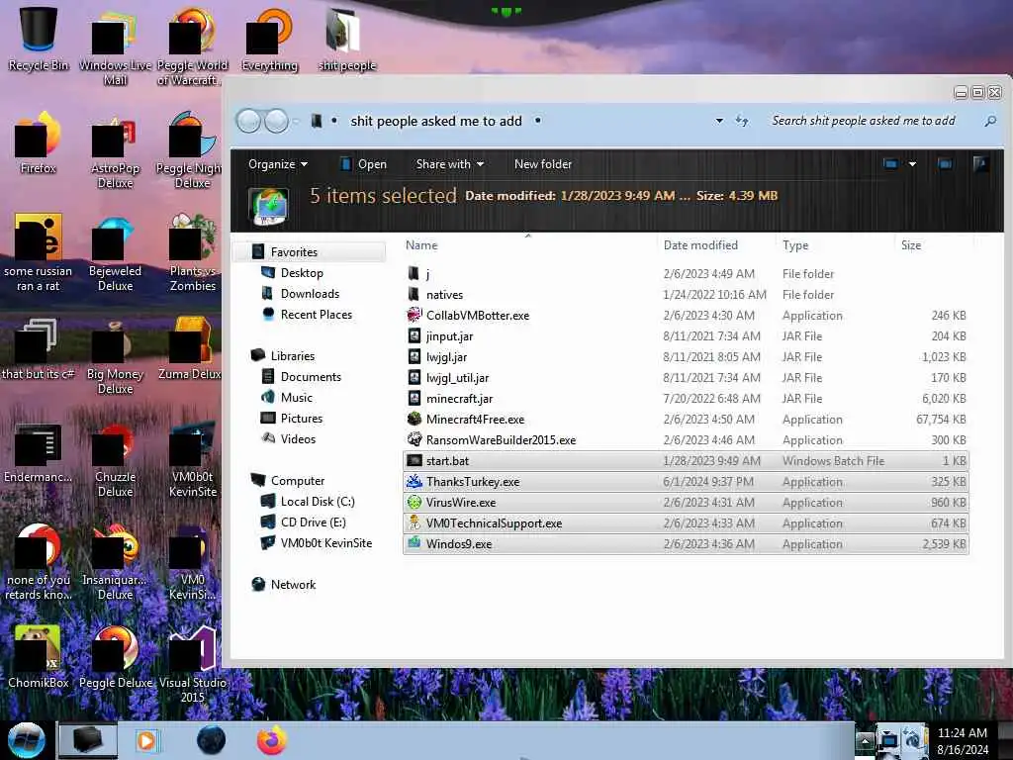Viewport: 1013px width, 760px height.
Task: Click the folder name in address bar
Action: coord(436,121)
